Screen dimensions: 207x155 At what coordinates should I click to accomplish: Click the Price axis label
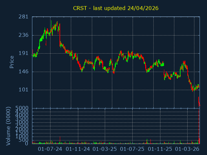12,62
